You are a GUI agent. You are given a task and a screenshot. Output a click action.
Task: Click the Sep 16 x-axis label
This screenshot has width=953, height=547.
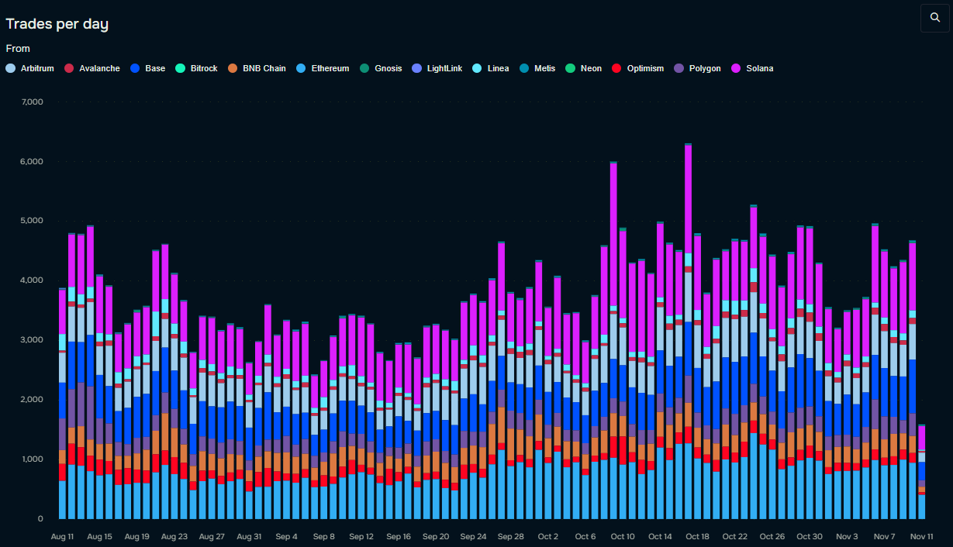(399, 536)
